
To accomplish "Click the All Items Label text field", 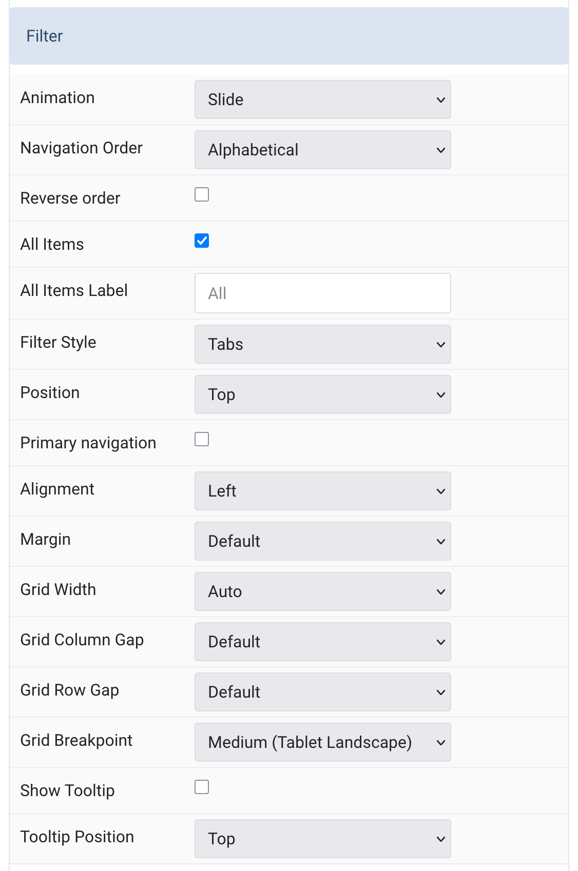I will coord(322,293).
